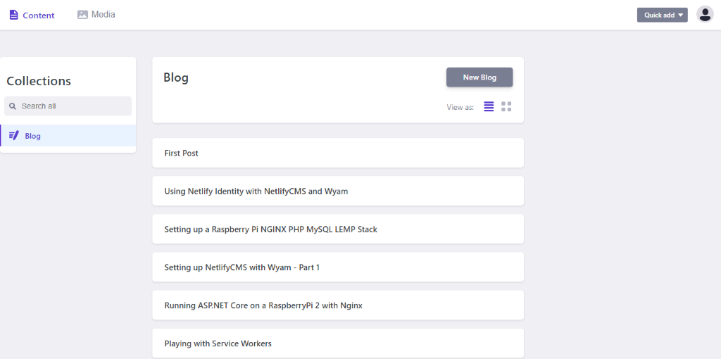Click the Media image icon in top navigation
The width and height of the screenshot is (721, 359).
point(82,15)
